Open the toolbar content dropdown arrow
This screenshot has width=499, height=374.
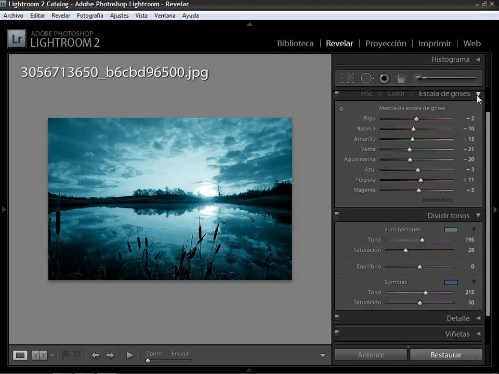pyautogui.click(x=323, y=355)
